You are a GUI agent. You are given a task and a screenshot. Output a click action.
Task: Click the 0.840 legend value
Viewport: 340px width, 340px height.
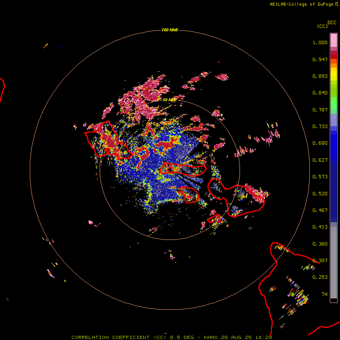pyautogui.click(x=320, y=93)
